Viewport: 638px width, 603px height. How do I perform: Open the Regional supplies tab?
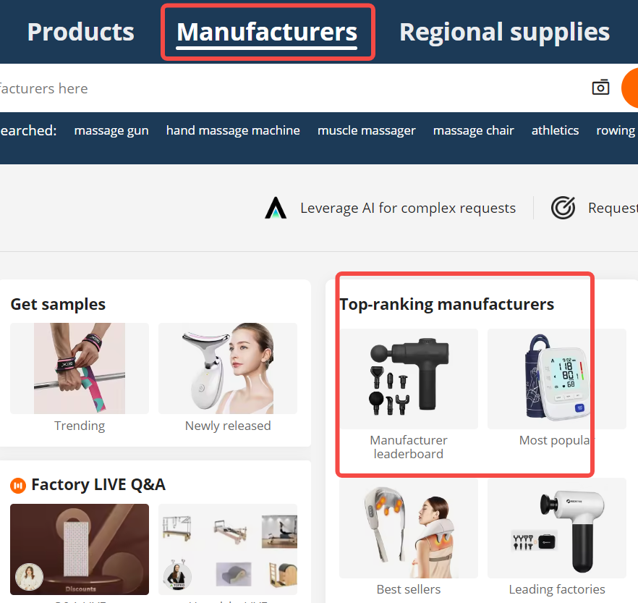pyautogui.click(x=505, y=32)
